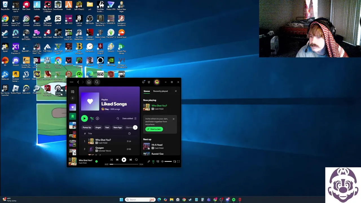Go back with Spotify's left arrow
The image size is (361, 203).
tap(78, 82)
